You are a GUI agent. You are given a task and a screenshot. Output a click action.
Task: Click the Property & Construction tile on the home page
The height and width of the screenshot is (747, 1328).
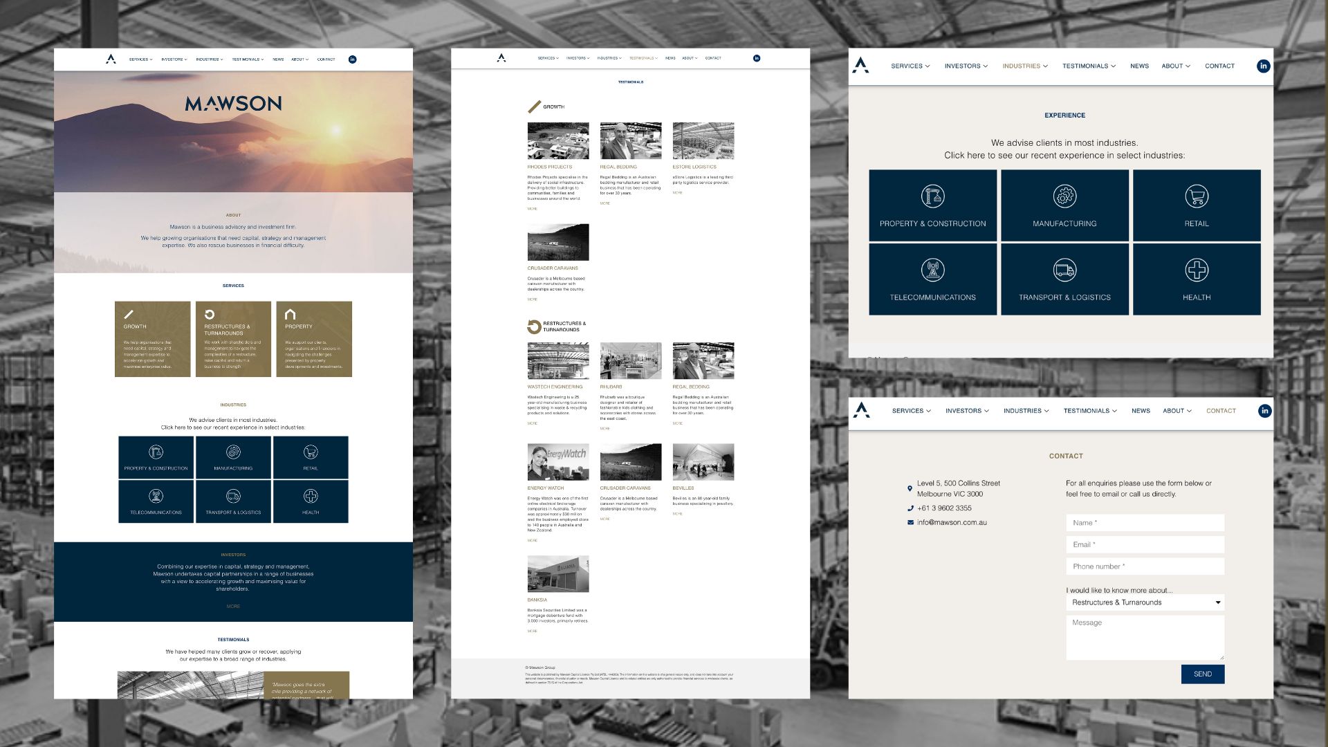point(156,457)
